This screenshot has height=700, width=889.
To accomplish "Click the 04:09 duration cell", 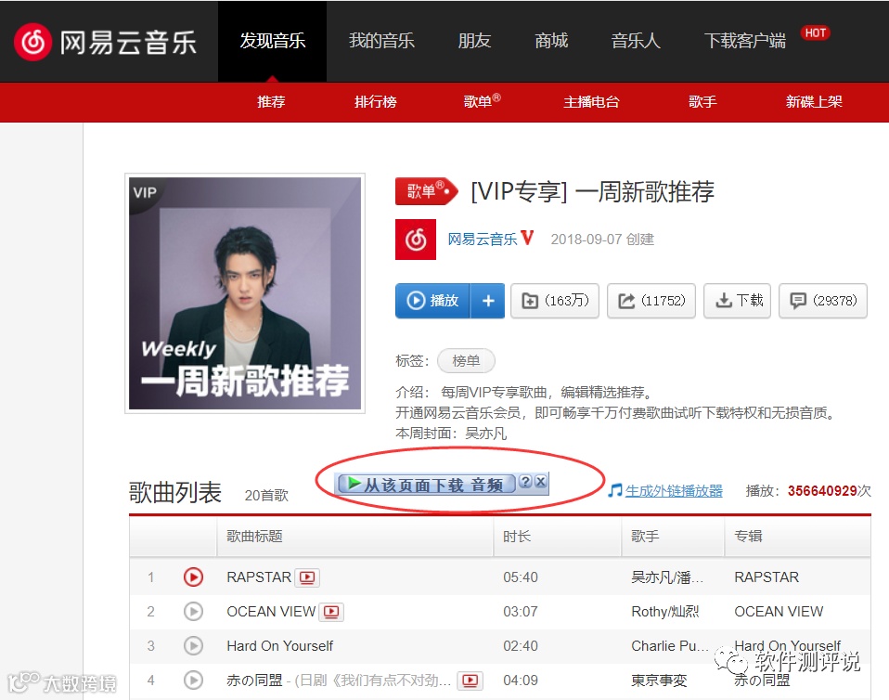I will (521, 681).
